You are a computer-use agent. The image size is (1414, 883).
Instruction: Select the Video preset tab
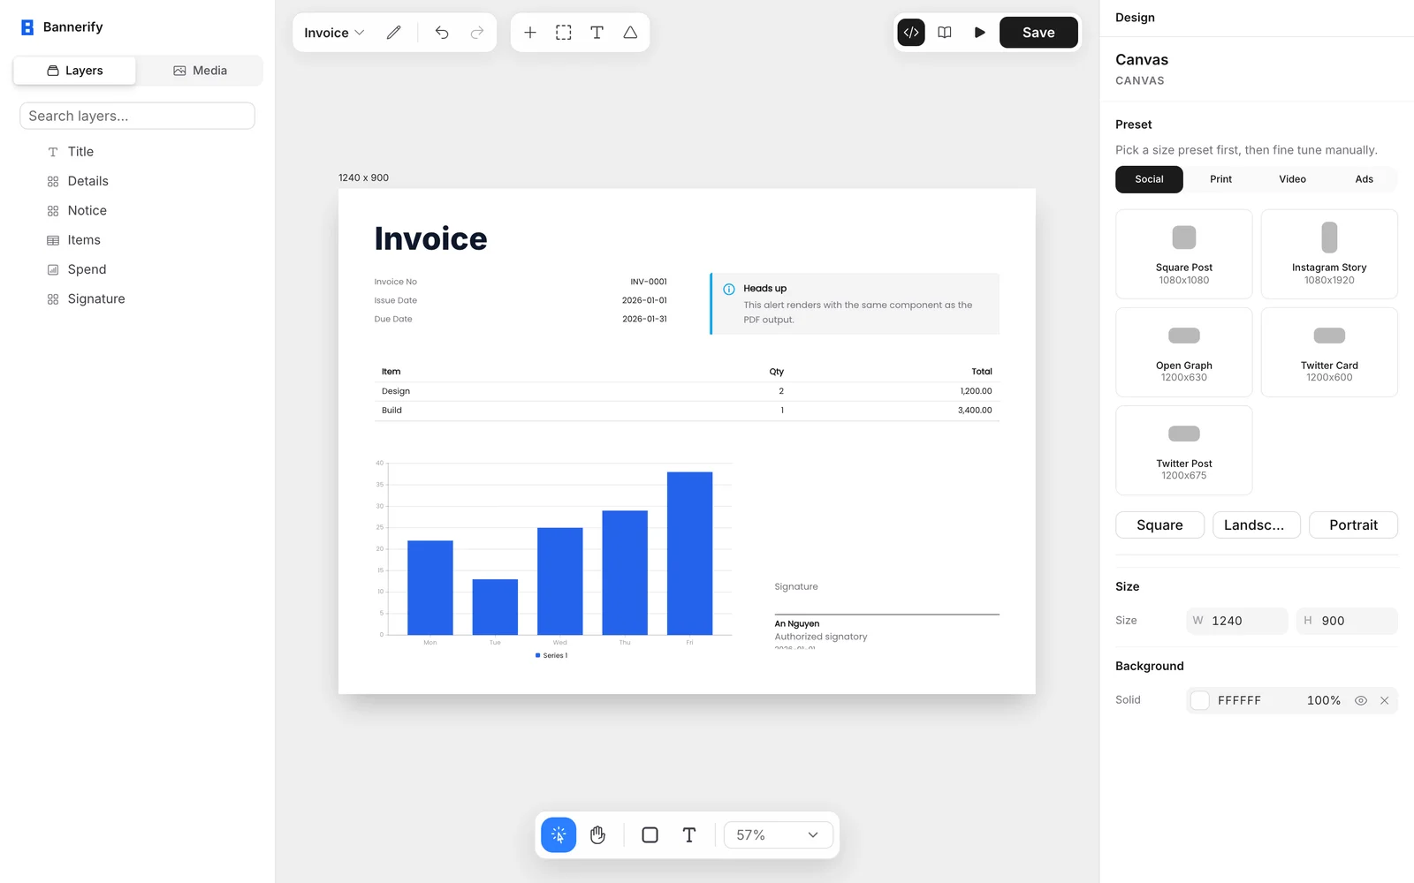click(1292, 179)
